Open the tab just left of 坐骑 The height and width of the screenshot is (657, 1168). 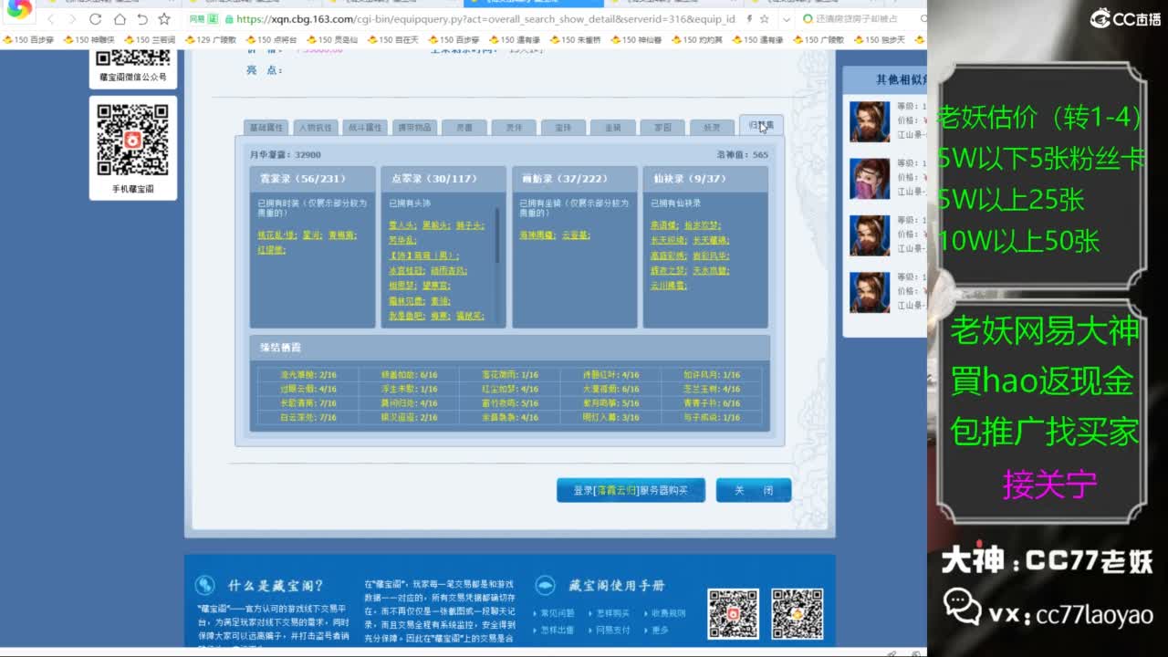(563, 128)
